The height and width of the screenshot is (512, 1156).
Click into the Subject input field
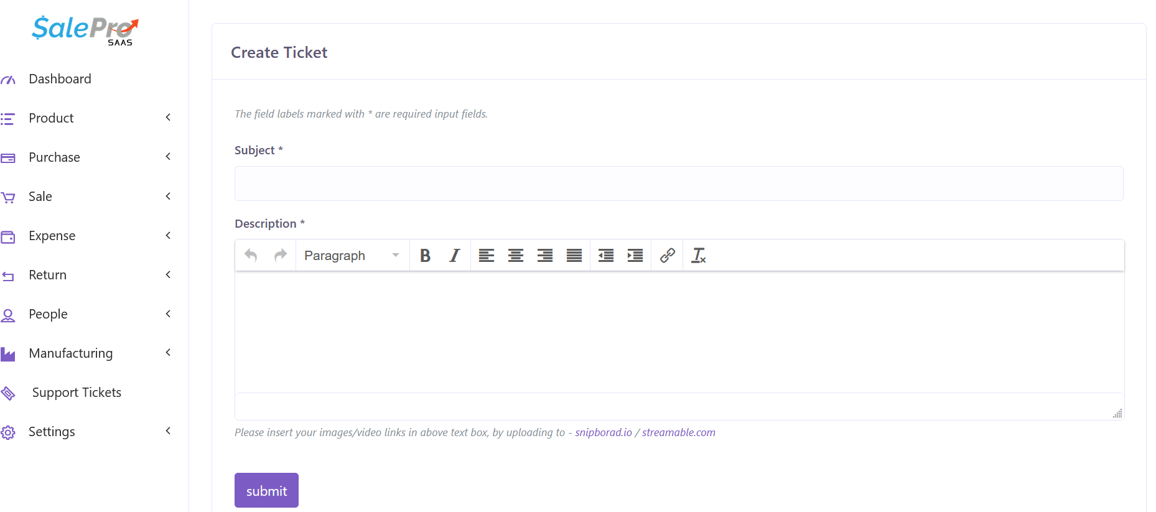(678, 184)
